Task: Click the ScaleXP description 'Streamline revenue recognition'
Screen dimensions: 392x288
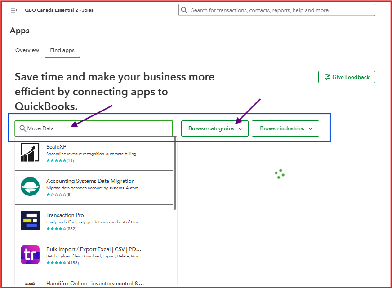Action: [94, 154]
